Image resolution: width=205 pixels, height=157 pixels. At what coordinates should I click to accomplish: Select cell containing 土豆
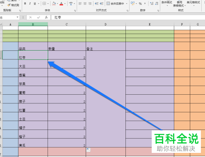pyautogui.click(x=33, y=116)
